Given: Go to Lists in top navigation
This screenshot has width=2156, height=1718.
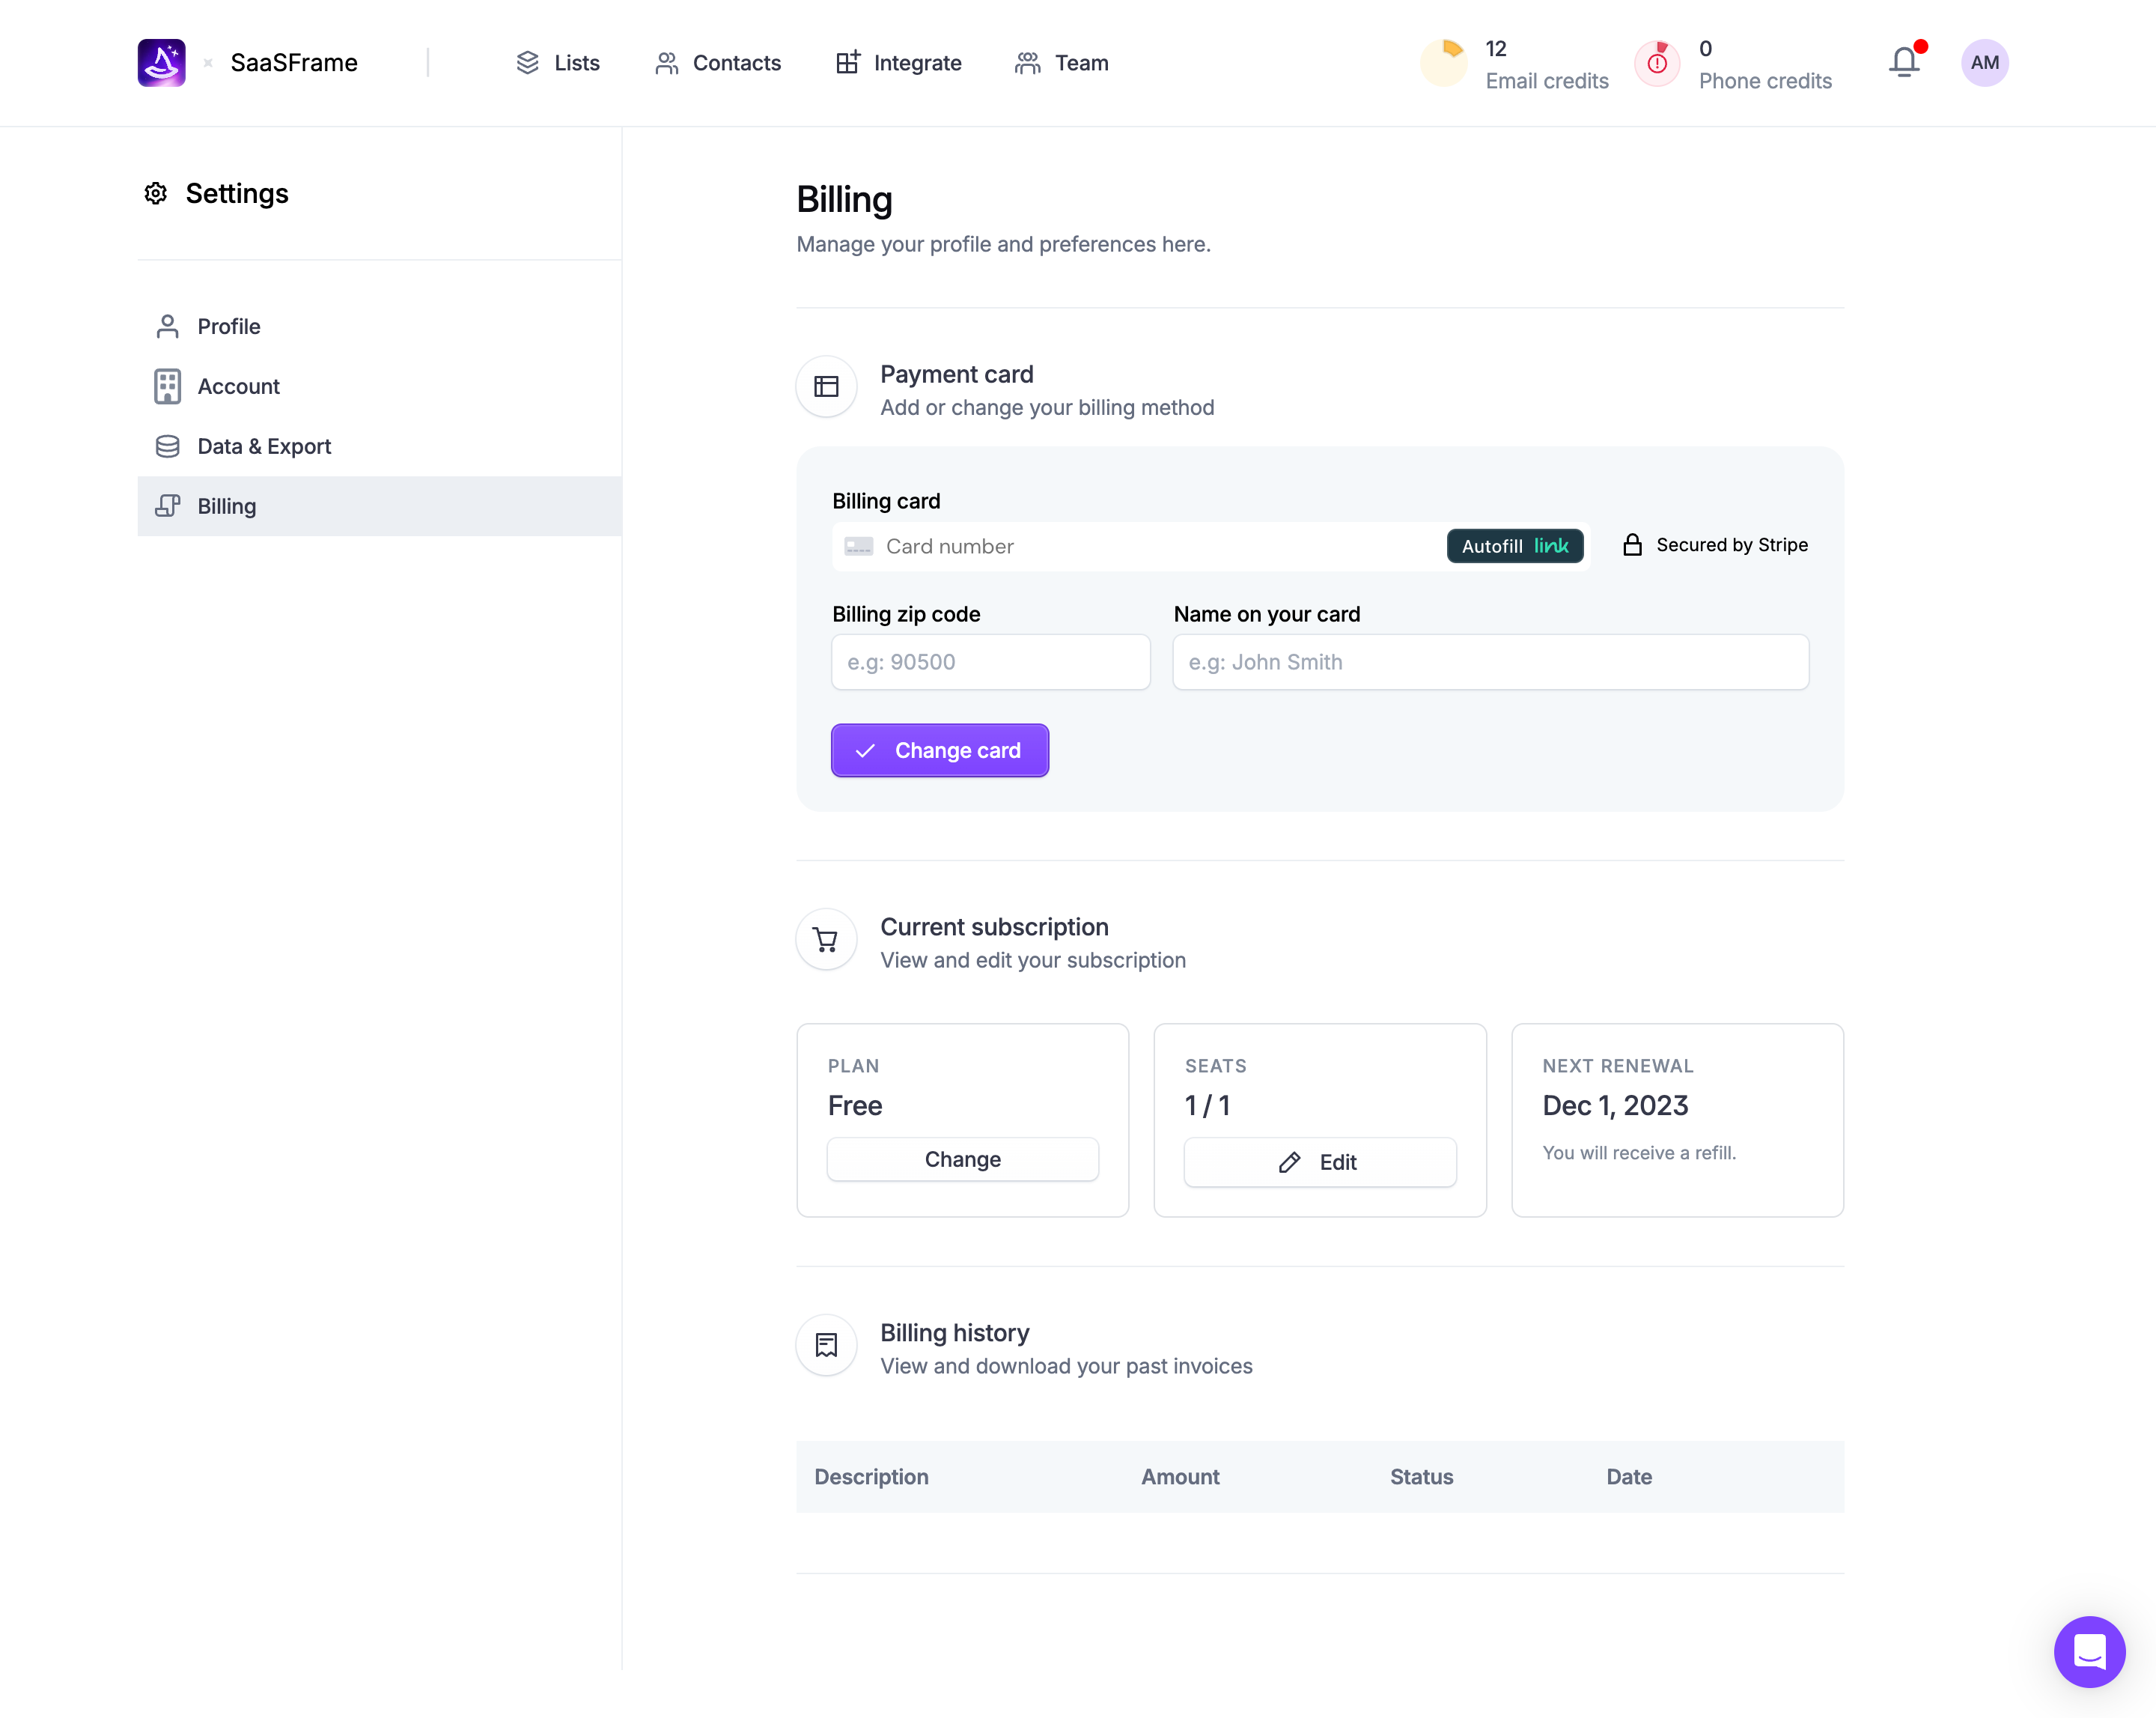Looking at the screenshot, I should click(x=557, y=63).
